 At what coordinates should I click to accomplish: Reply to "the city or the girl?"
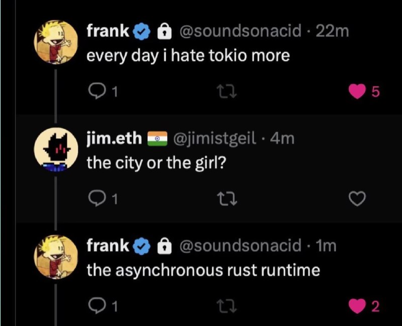tap(103, 199)
